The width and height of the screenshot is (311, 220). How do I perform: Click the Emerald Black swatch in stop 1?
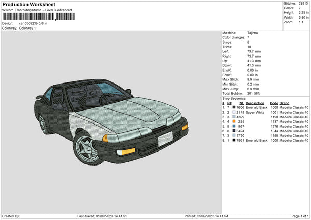tap(234, 107)
